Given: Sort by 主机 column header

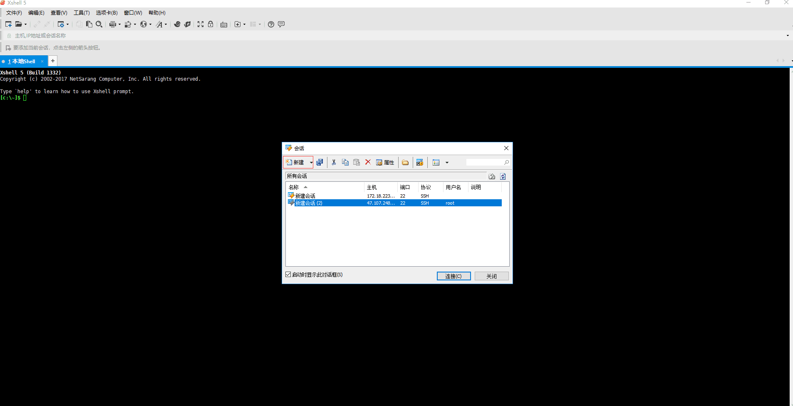Looking at the screenshot, I should [x=381, y=187].
